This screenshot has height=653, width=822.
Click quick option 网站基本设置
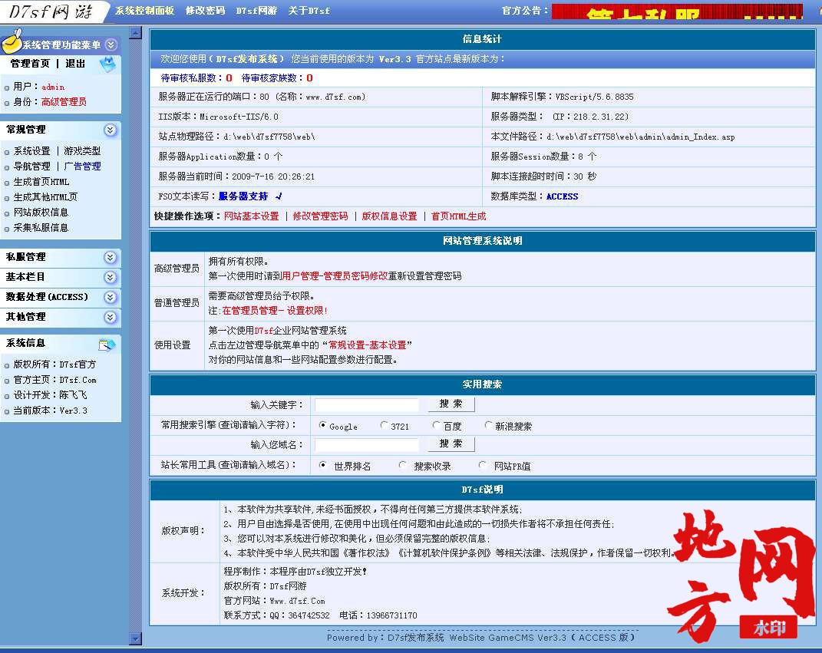(x=252, y=216)
